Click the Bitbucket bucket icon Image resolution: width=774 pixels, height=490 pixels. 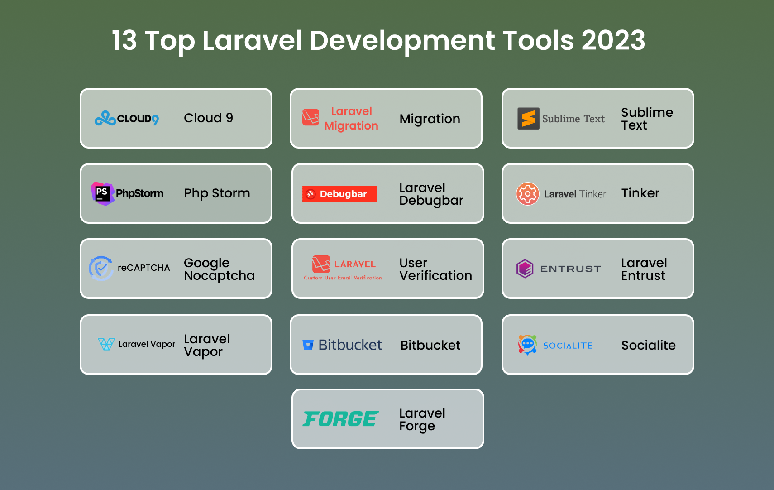point(308,345)
